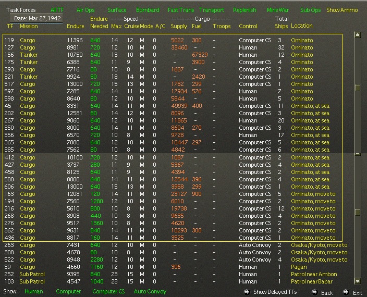Sort by the Fuel column header
Viewport: 367px width, 297px height.
point(197,26)
